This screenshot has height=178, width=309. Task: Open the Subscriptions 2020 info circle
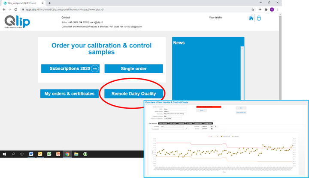click(95, 68)
